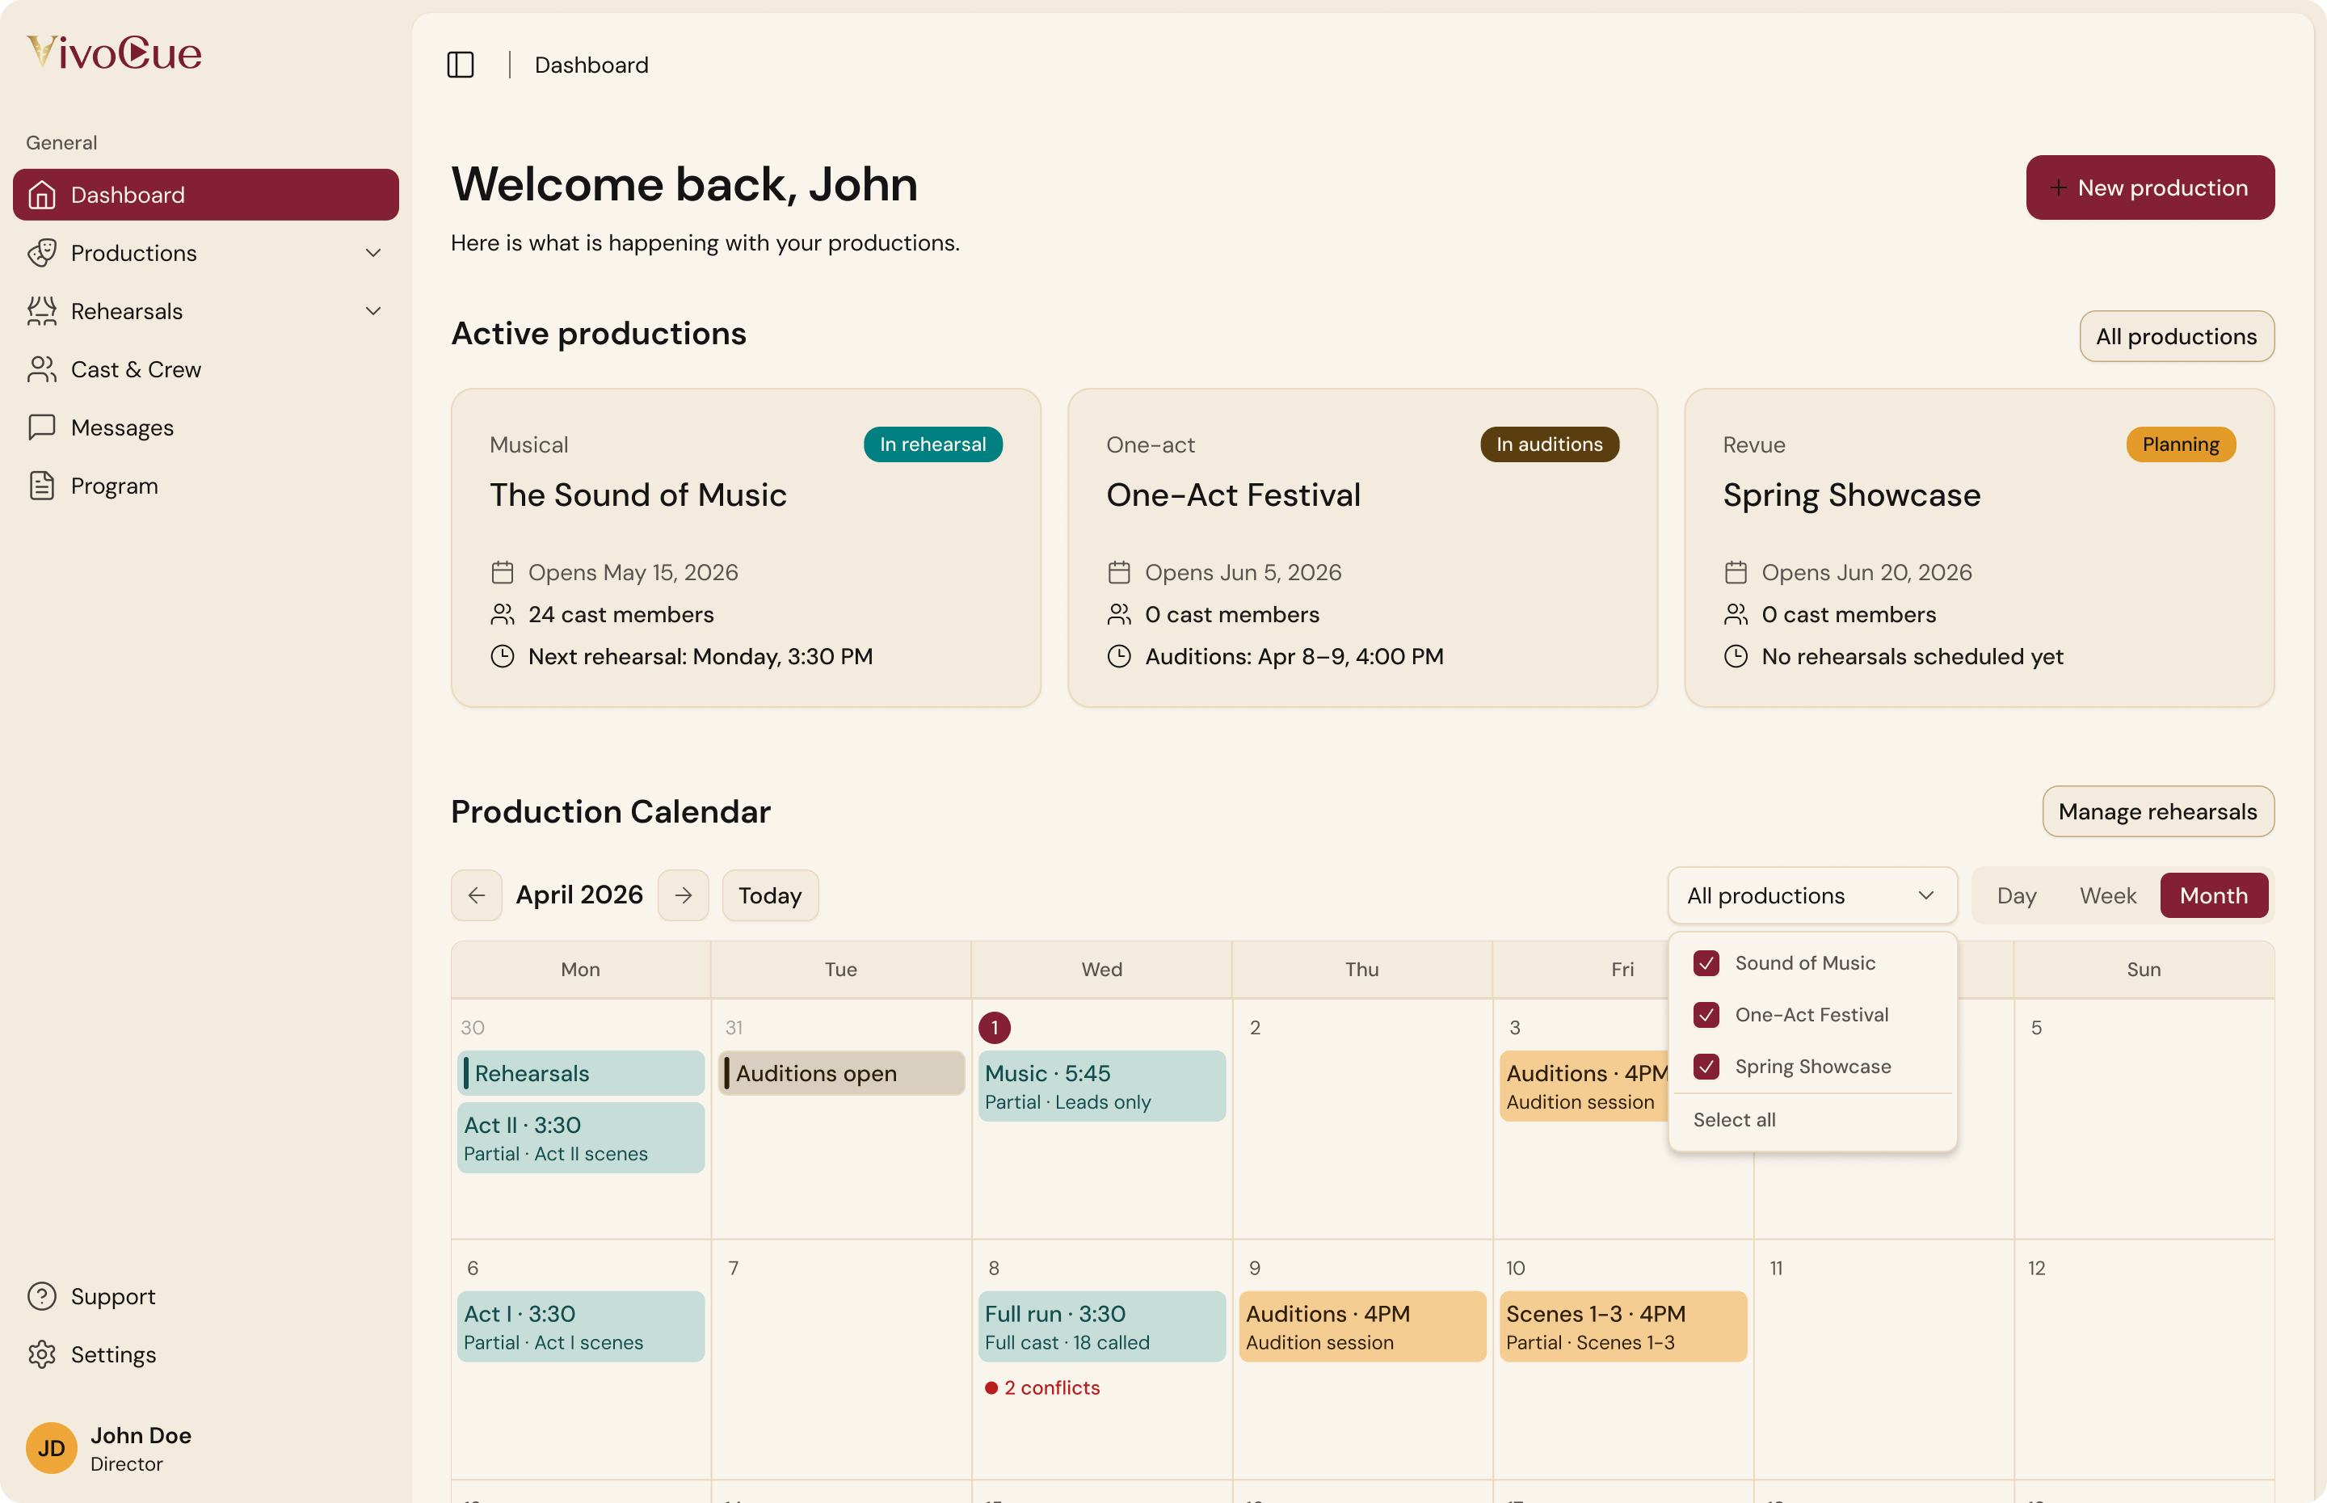Switch calendar to Week view
The image size is (2327, 1503).
[x=2107, y=895]
